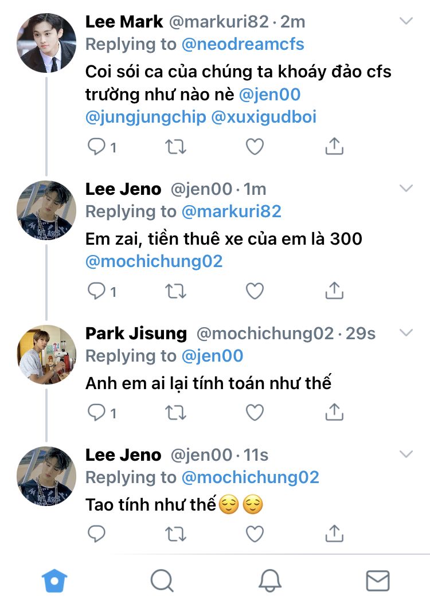Open the Notifications bell tab

point(269,581)
